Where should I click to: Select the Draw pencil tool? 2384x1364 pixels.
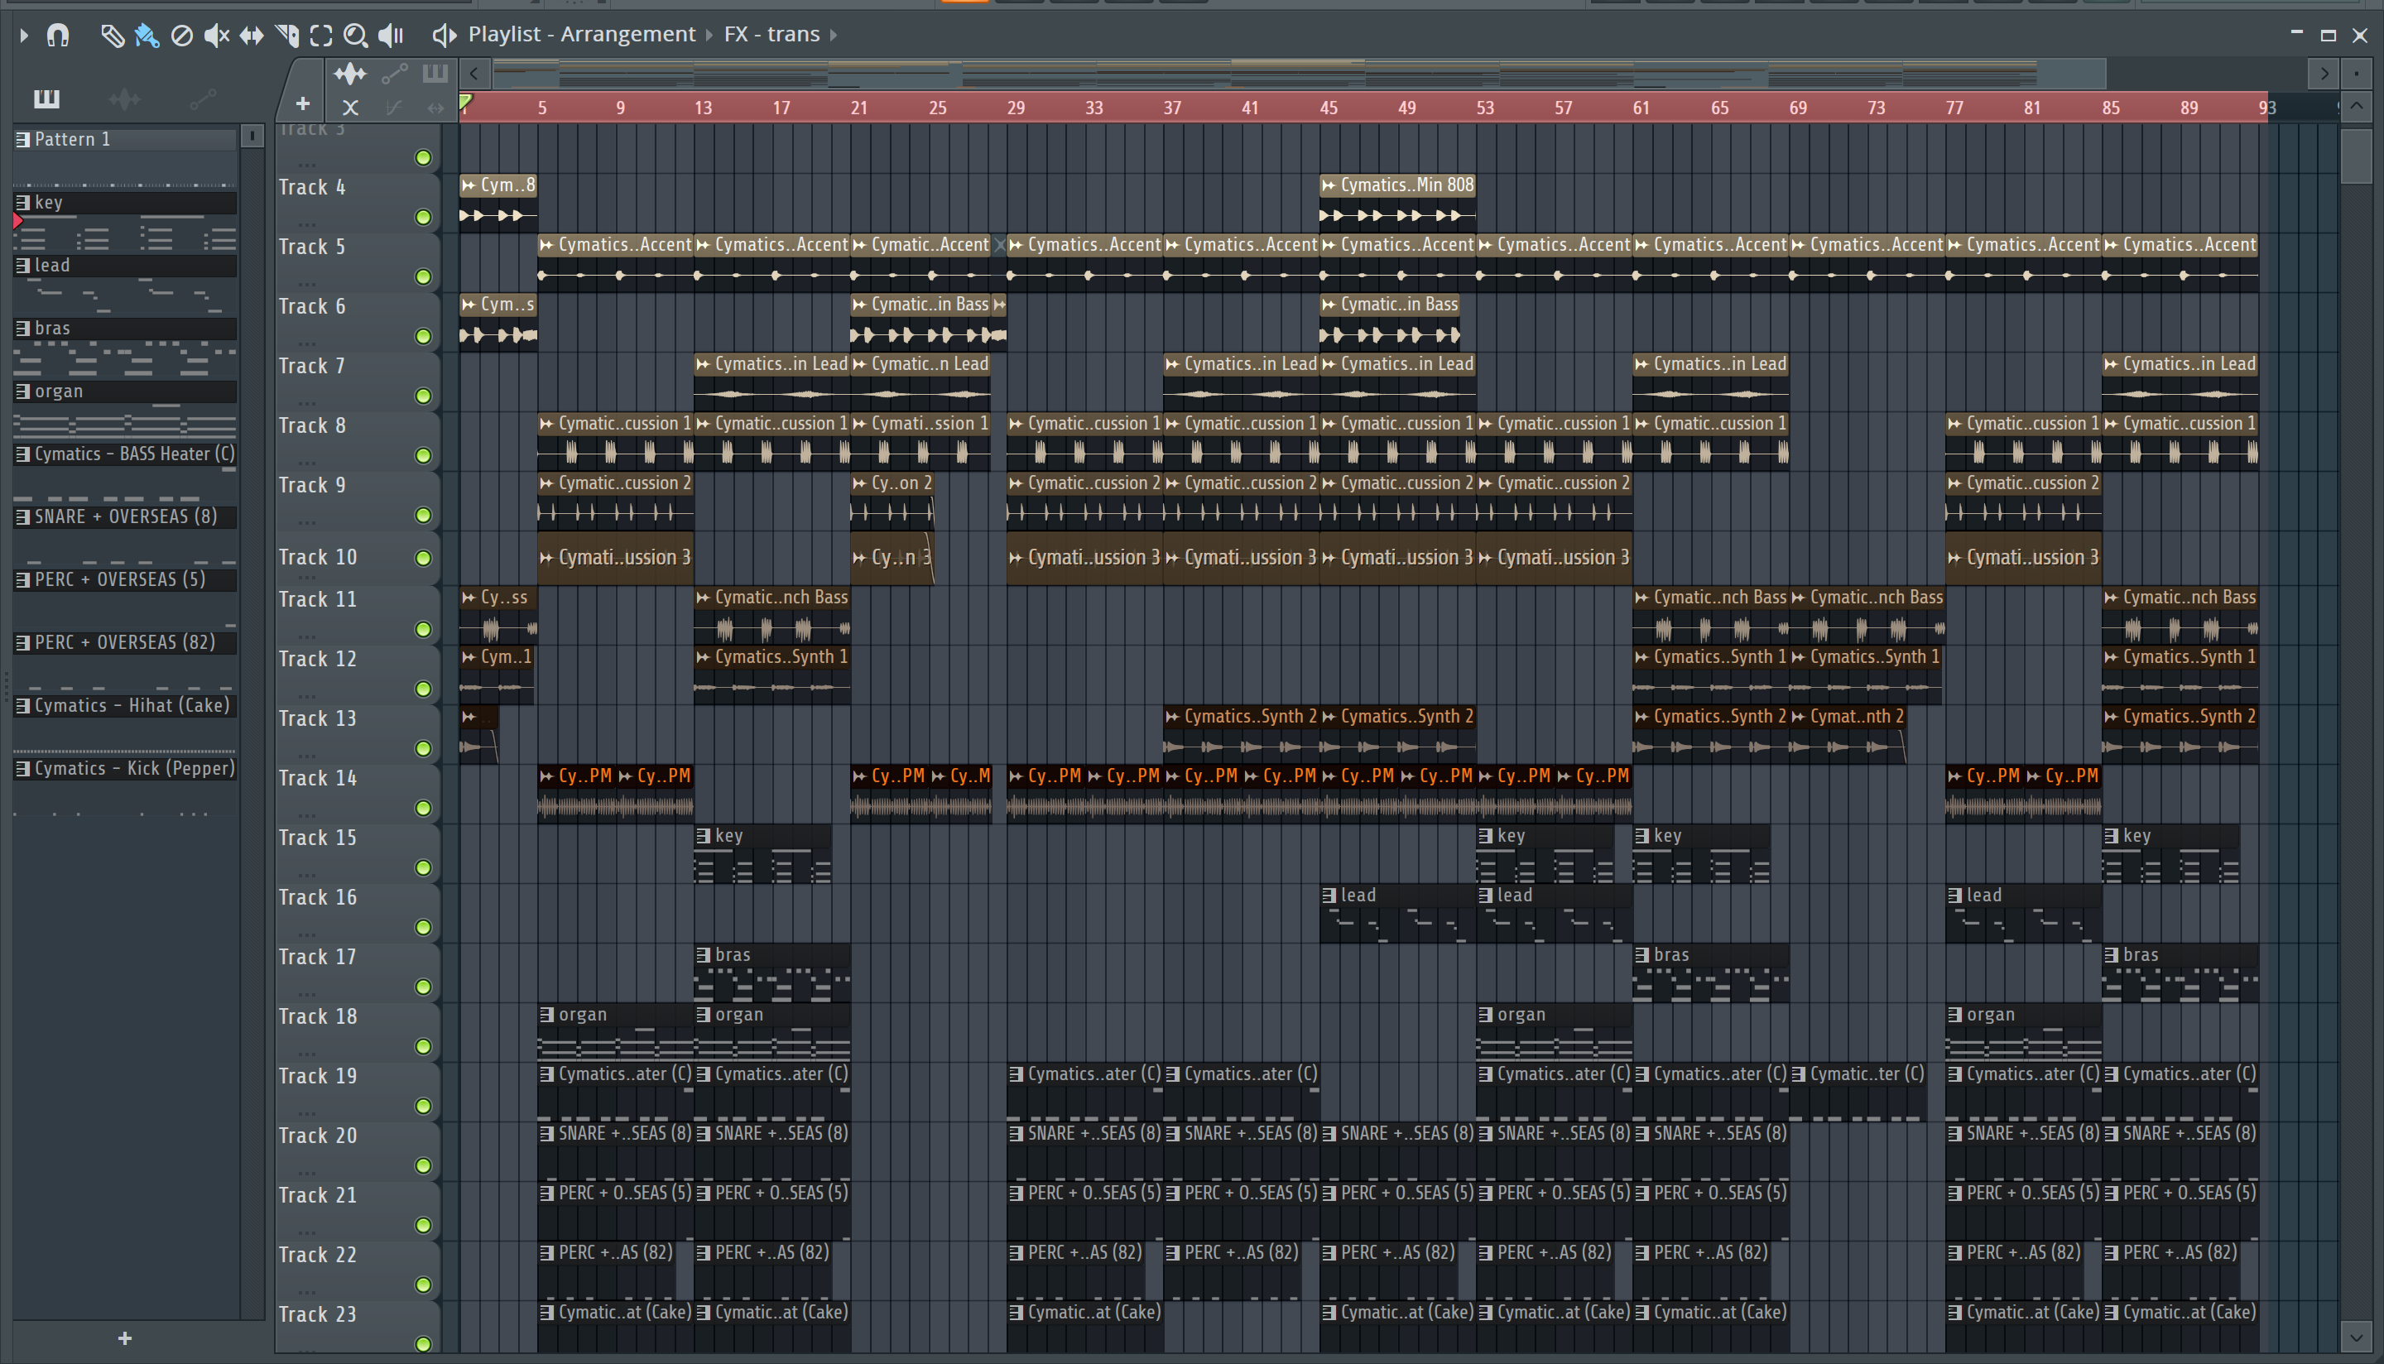tap(113, 36)
